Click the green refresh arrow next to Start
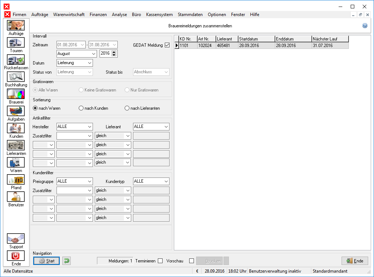Image resolution: width=374 pixels, height=277 pixels. click(x=67, y=261)
